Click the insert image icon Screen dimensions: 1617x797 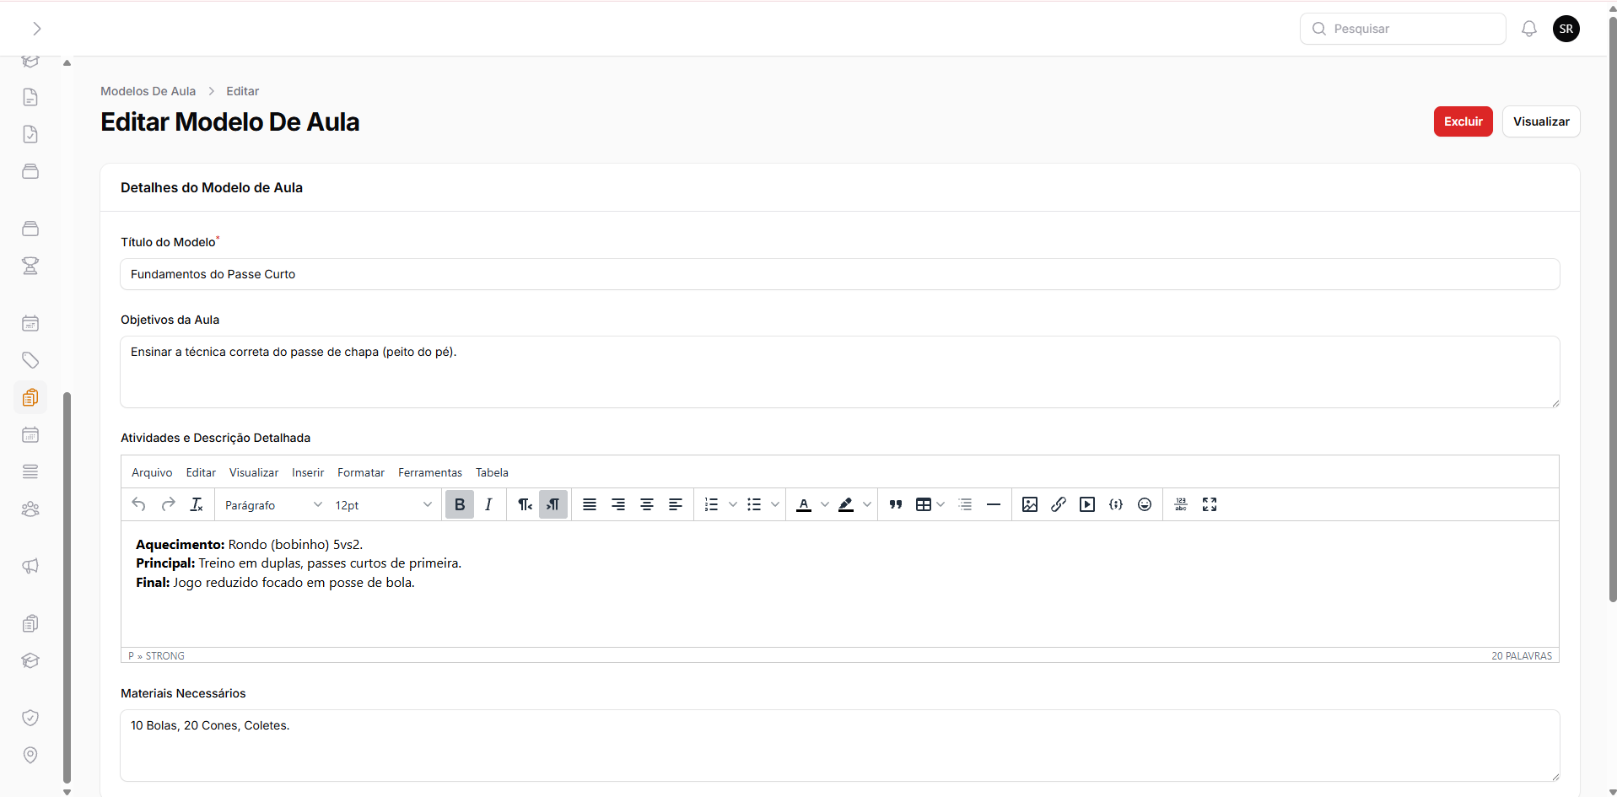tap(1029, 504)
